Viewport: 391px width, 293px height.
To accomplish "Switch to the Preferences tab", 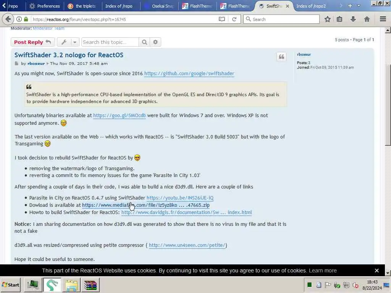I will (45, 6).
